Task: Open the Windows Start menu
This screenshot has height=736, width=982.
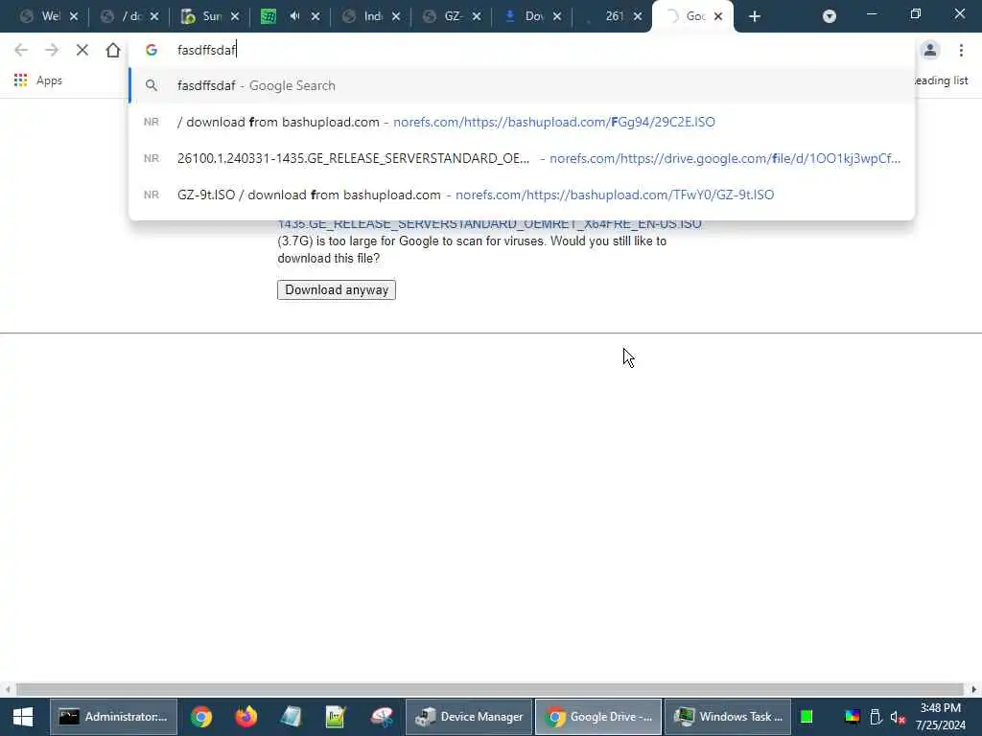Action: [23, 717]
